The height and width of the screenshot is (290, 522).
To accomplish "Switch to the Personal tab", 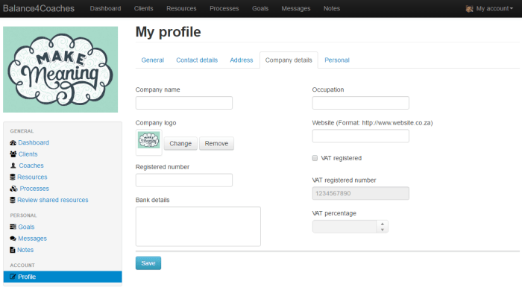I will point(337,60).
